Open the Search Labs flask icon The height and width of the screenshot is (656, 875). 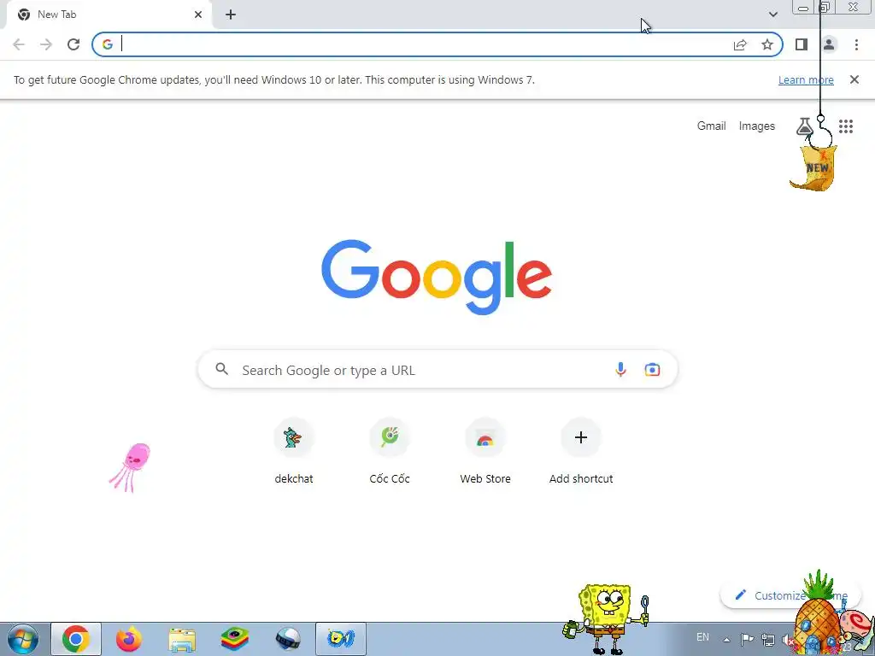[804, 126]
